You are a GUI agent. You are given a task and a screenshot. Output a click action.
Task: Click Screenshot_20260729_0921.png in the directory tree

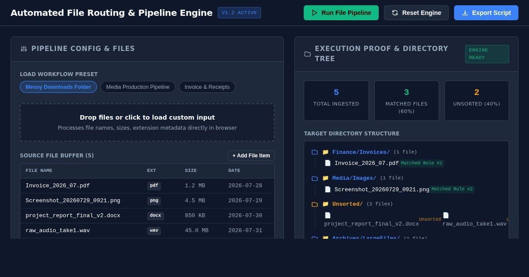pyautogui.click(x=382, y=190)
